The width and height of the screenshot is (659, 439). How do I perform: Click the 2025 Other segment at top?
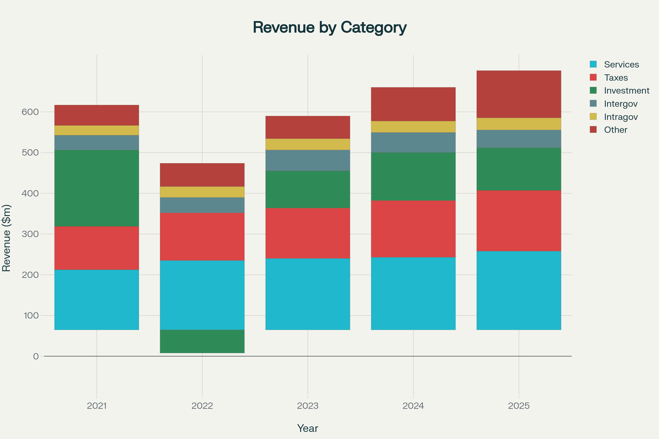click(x=519, y=94)
